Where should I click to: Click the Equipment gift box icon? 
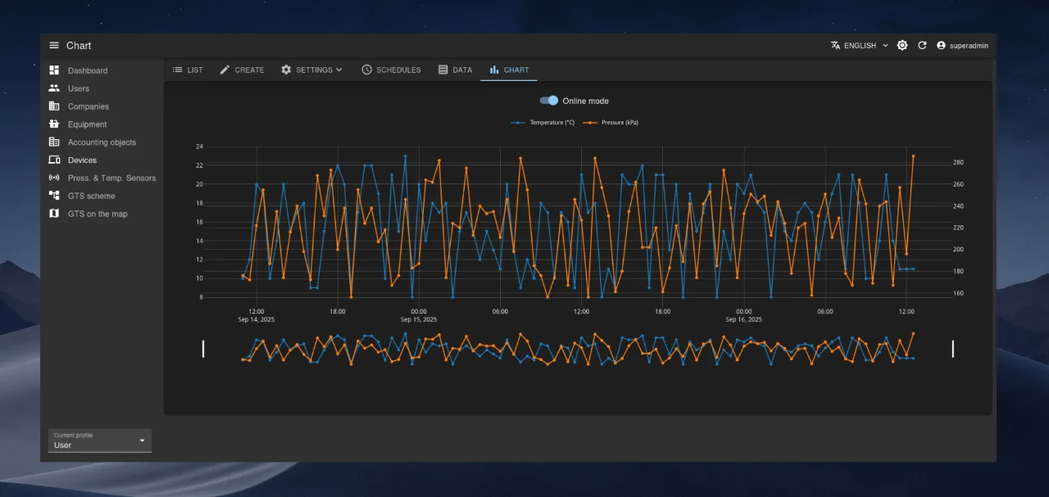pos(54,124)
